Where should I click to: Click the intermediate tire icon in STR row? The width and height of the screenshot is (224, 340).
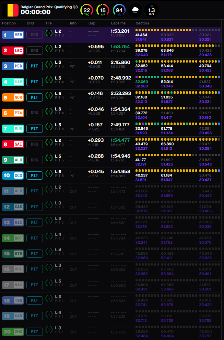click(49, 252)
